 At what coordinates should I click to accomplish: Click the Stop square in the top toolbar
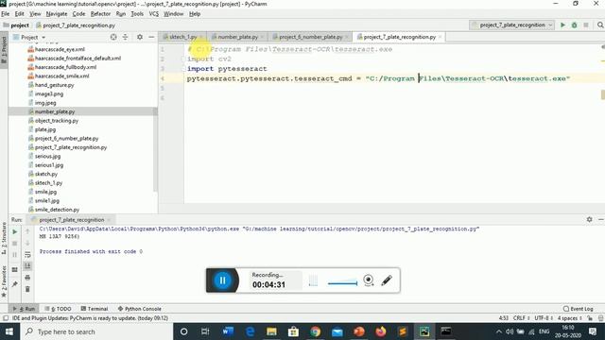click(586, 25)
